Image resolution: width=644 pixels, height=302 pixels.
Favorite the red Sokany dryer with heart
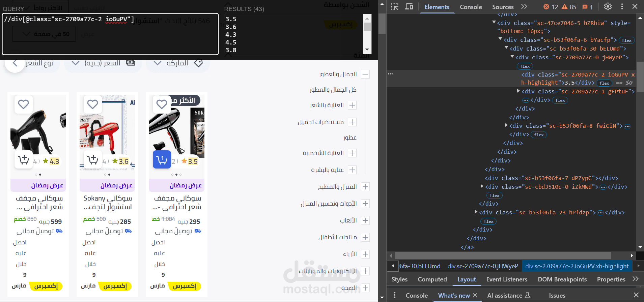pos(92,104)
